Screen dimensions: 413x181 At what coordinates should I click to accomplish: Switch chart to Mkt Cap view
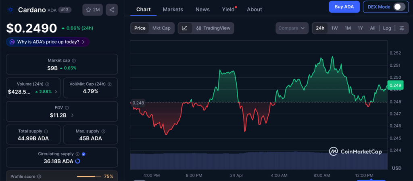coord(161,28)
